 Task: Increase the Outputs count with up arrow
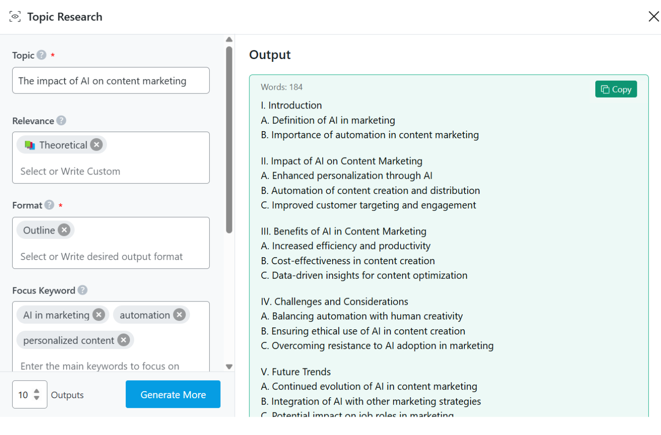[37, 391]
